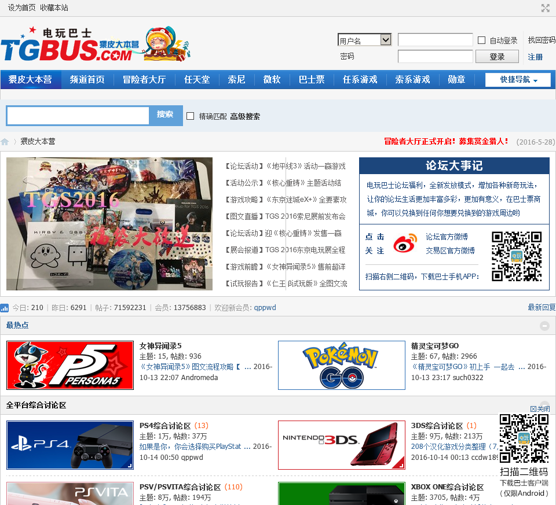The image size is (556, 505).
Task: Open the 交易区官方微博 link
Action: [450, 250]
